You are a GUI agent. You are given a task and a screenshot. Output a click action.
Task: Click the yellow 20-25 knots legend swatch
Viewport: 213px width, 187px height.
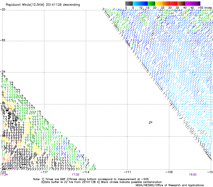[x=159, y=3]
